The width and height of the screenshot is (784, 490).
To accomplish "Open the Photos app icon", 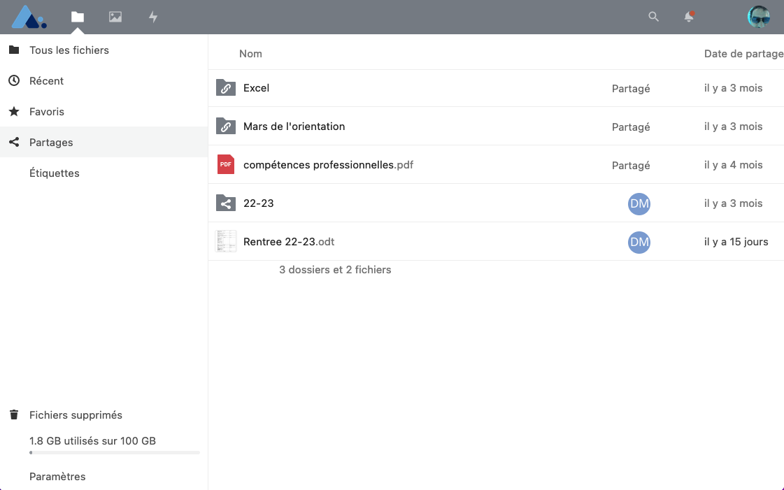I will click(115, 17).
